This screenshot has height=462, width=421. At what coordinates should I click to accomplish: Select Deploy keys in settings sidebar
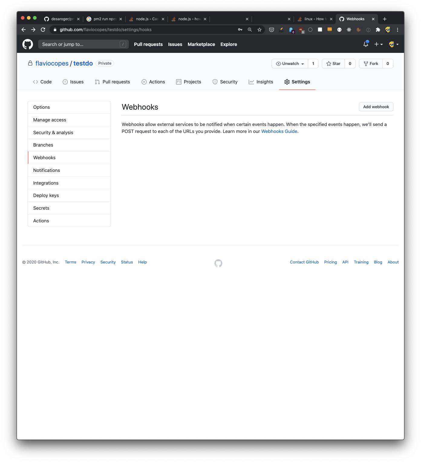[x=46, y=195]
